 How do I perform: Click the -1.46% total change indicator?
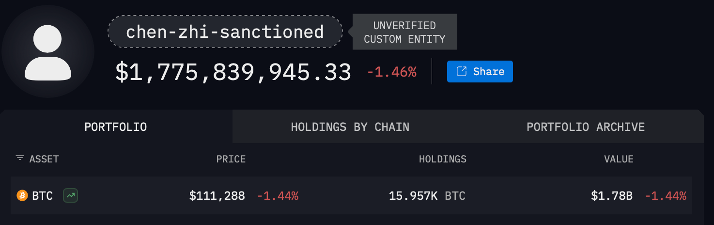tap(391, 72)
